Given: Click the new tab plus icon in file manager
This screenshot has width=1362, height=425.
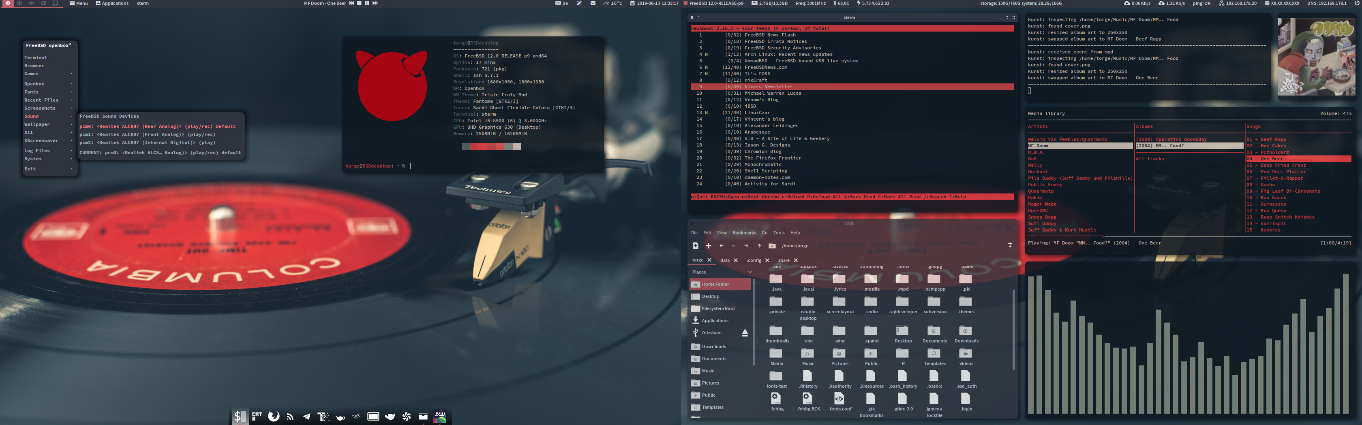Looking at the screenshot, I should point(709,246).
